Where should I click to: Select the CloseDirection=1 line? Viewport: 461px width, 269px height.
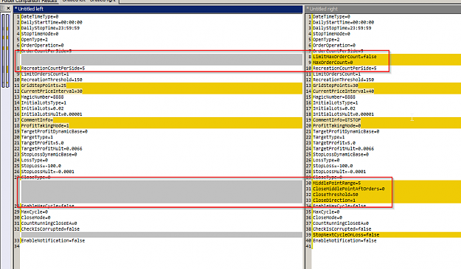pyautogui.click(x=334, y=200)
